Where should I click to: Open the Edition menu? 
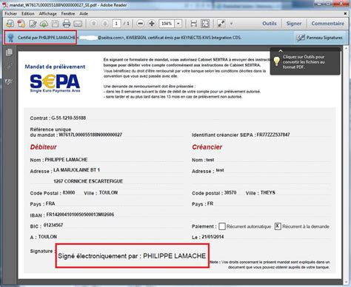tap(28, 13)
